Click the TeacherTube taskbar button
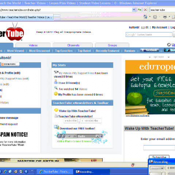Image resolution: width=175 pixels, height=175 pixels. click(55, 172)
